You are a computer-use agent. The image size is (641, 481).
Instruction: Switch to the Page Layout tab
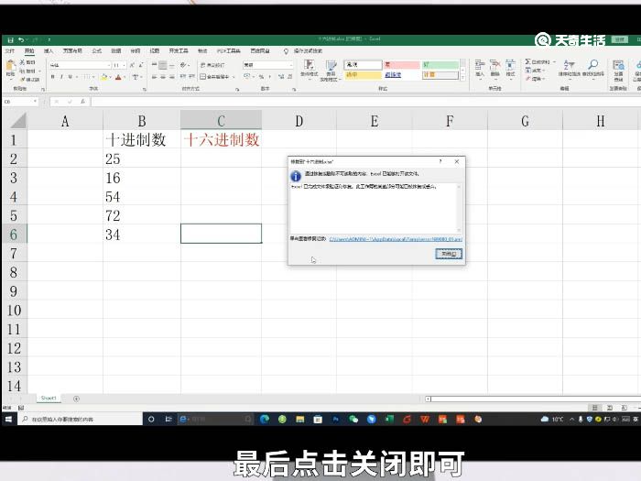point(72,50)
